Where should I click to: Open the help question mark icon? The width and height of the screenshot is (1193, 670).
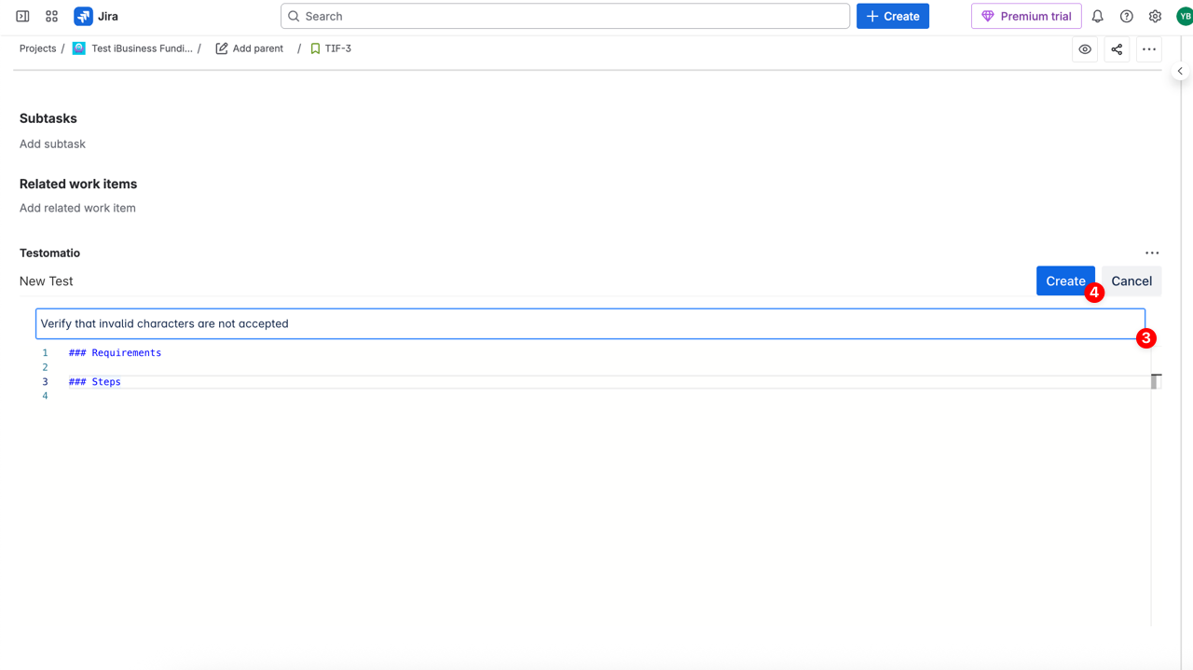(1126, 16)
